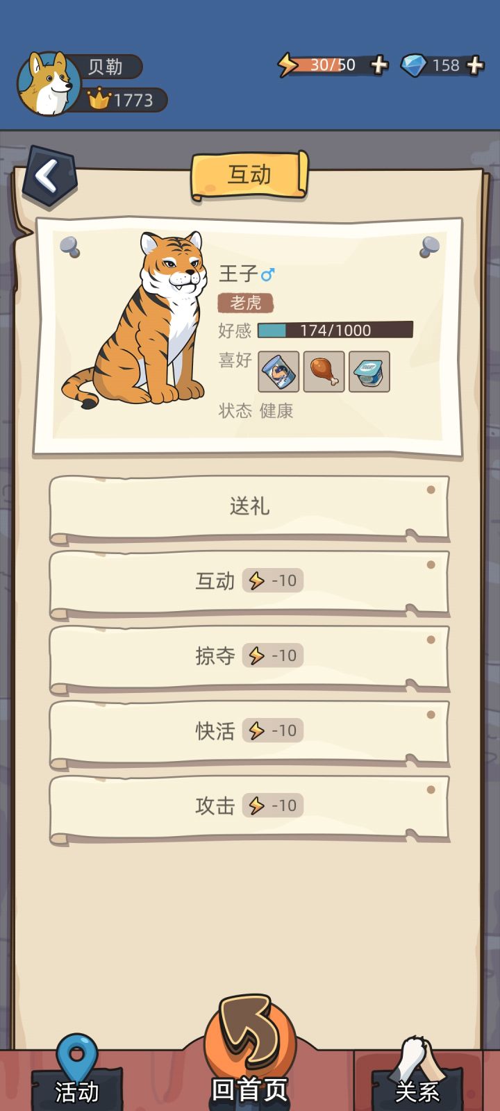500x1111 pixels.
Task: Select the chicken drumstick favorite item
Action: (x=324, y=371)
